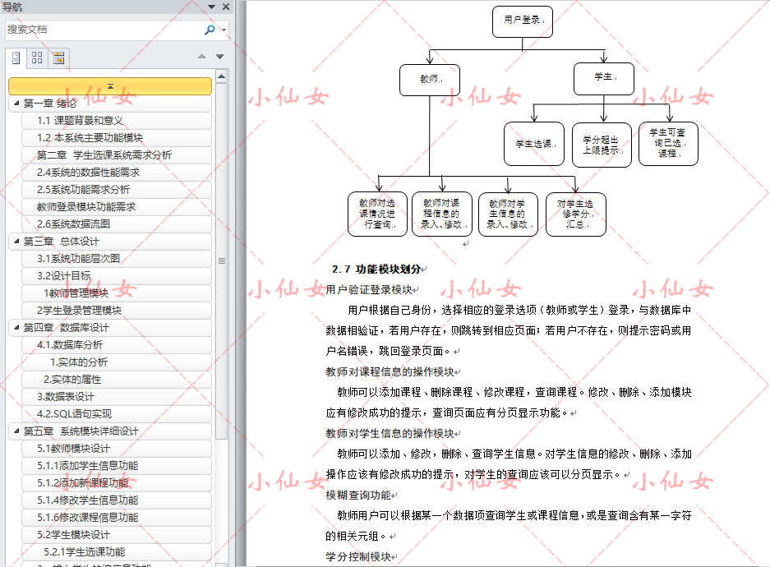Navigate to heading 5.1.1添加学生信息功能
770x567 pixels.
[x=117, y=465]
